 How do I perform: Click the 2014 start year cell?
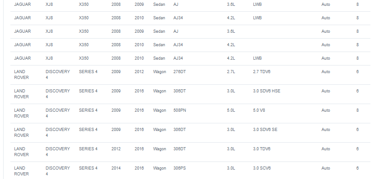coord(116,168)
